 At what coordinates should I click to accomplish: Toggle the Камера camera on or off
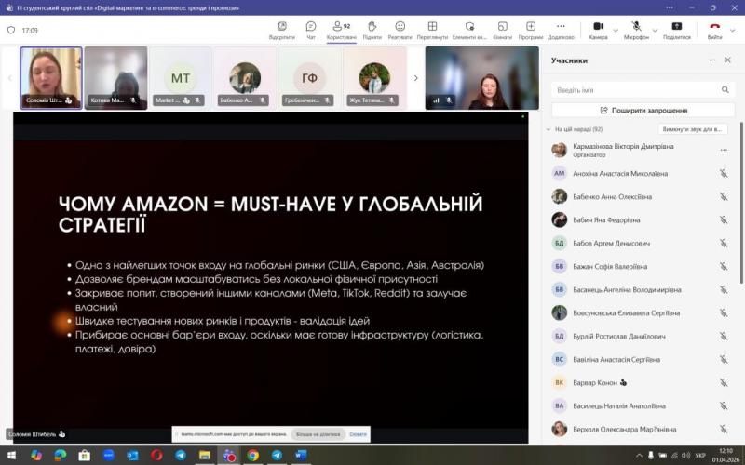point(598,30)
